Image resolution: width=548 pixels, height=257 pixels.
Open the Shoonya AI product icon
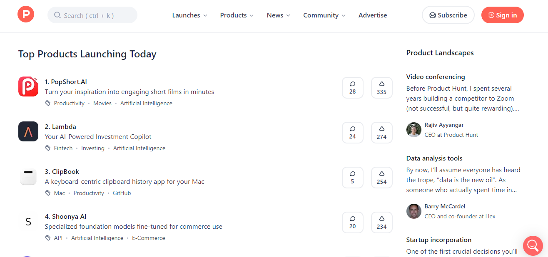(x=28, y=221)
